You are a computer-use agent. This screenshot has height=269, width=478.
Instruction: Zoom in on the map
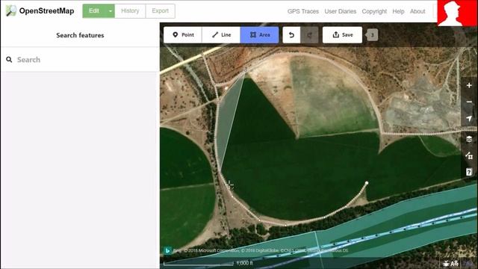coord(469,85)
